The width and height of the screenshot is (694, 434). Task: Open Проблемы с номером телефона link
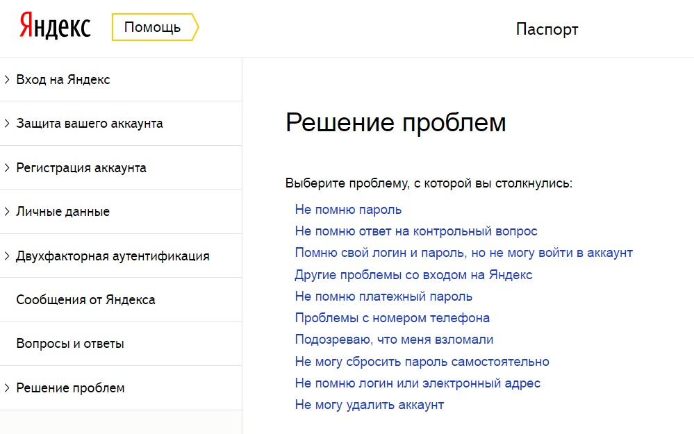click(x=392, y=318)
